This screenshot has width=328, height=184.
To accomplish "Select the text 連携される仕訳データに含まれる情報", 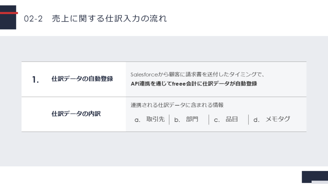I will 177,105.
